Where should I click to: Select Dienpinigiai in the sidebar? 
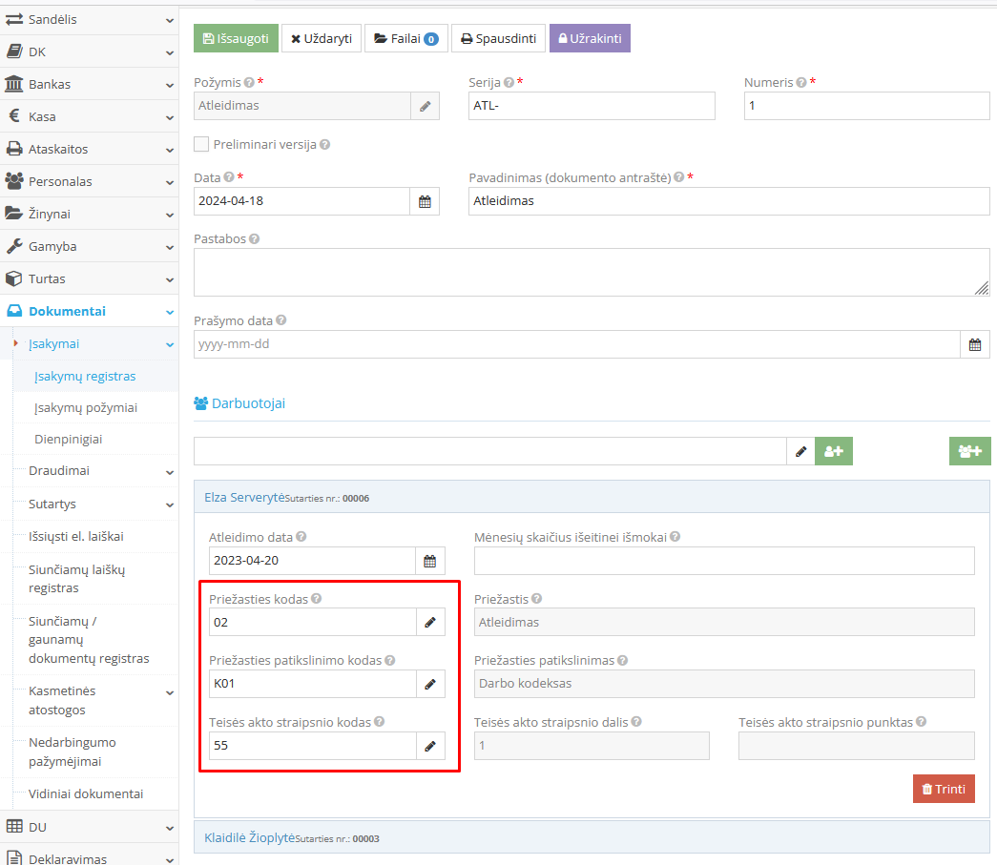(69, 440)
